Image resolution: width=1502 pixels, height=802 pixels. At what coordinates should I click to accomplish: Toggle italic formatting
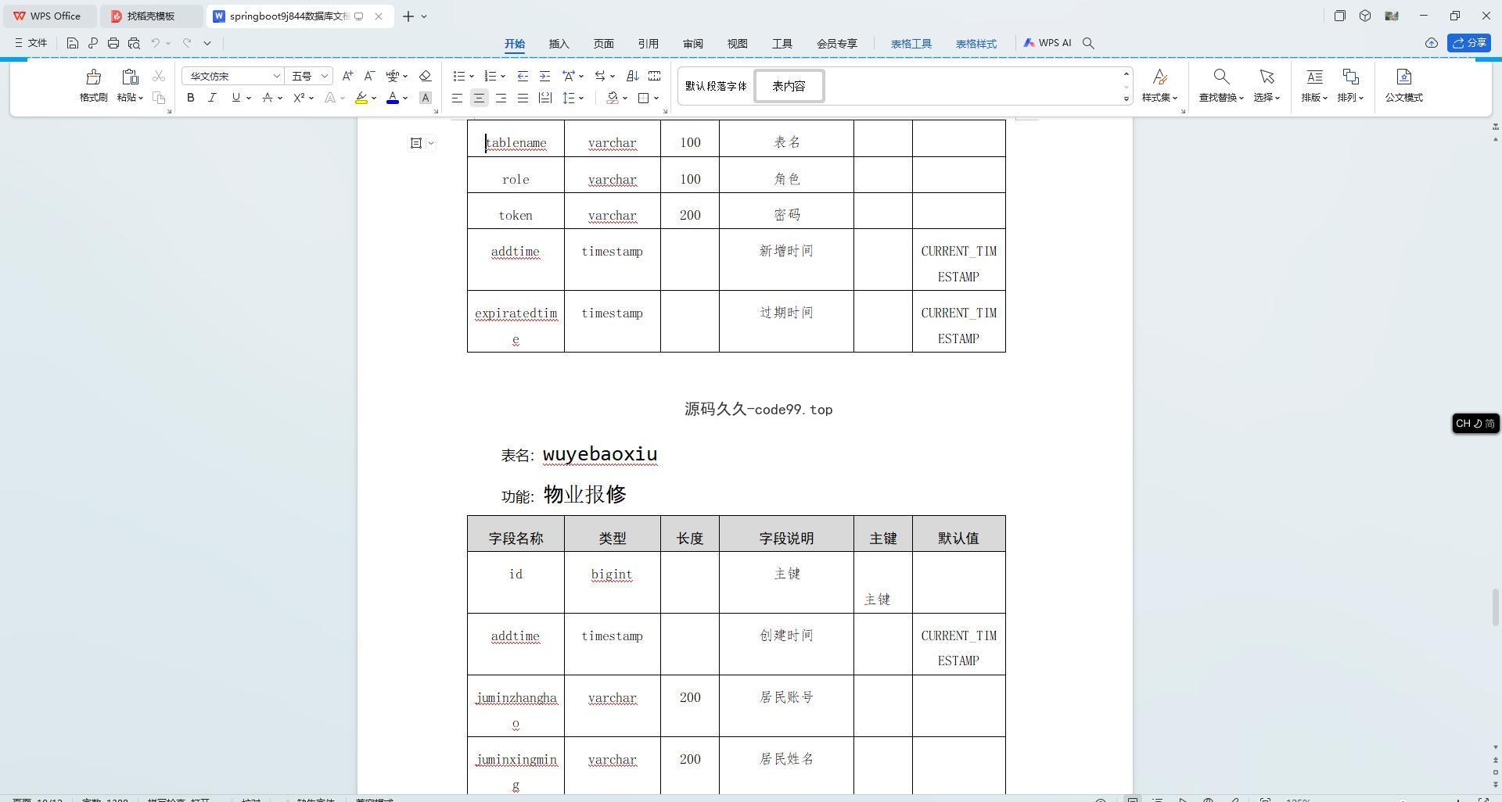coord(212,98)
